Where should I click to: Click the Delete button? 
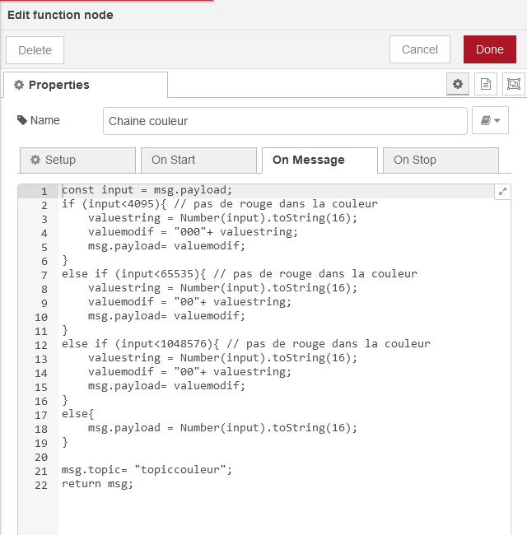point(35,50)
